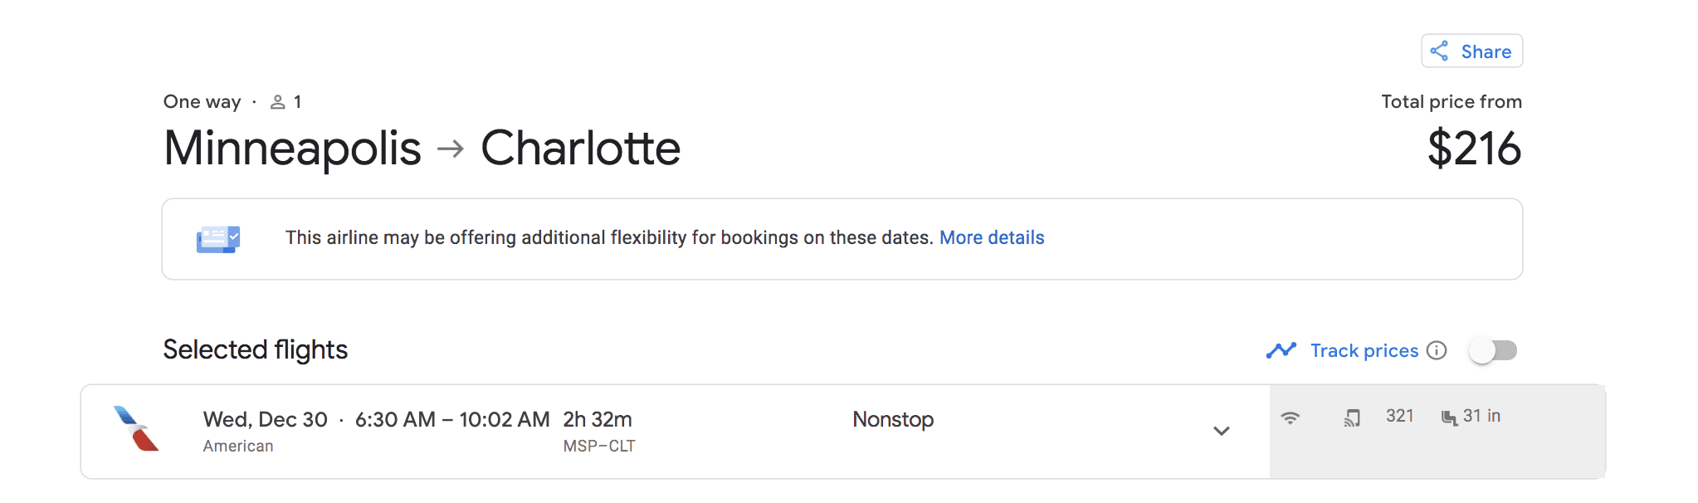Viewport: 1698px width, 503px height.
Task: Select the 31 in legroom icon
Action: (x=1449, y=418)
